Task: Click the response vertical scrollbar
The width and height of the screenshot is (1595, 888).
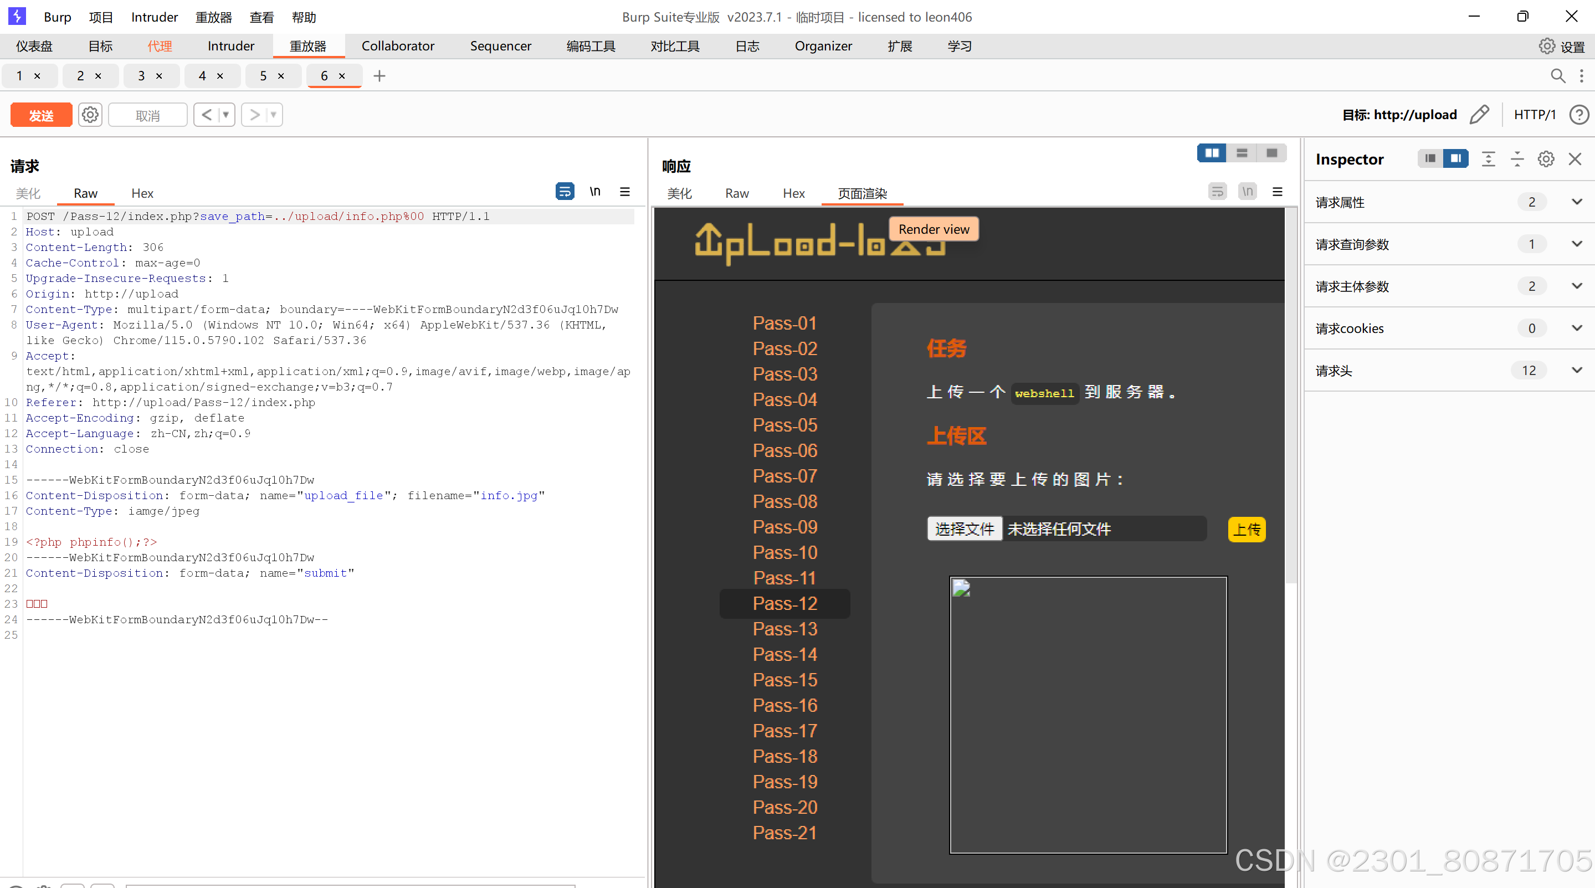Action: coord(1290,396)
